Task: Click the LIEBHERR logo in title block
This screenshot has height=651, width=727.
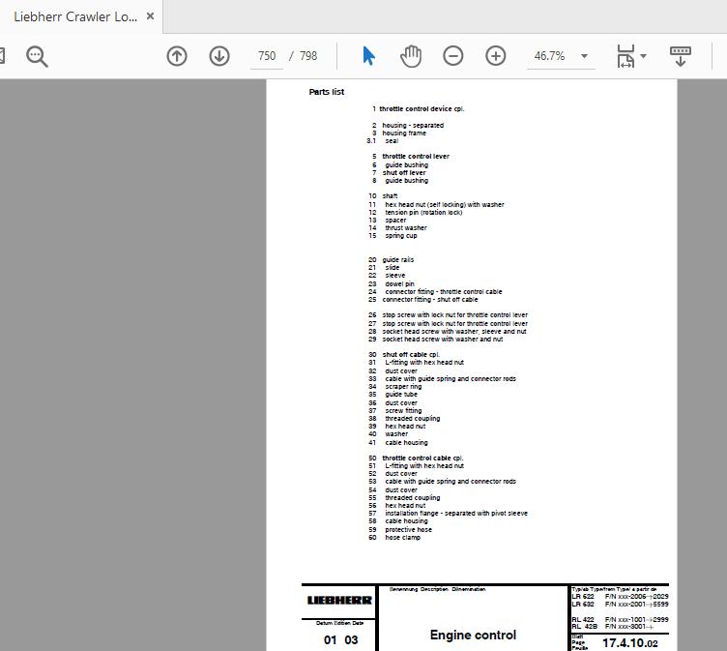Action: click(339, 601)
